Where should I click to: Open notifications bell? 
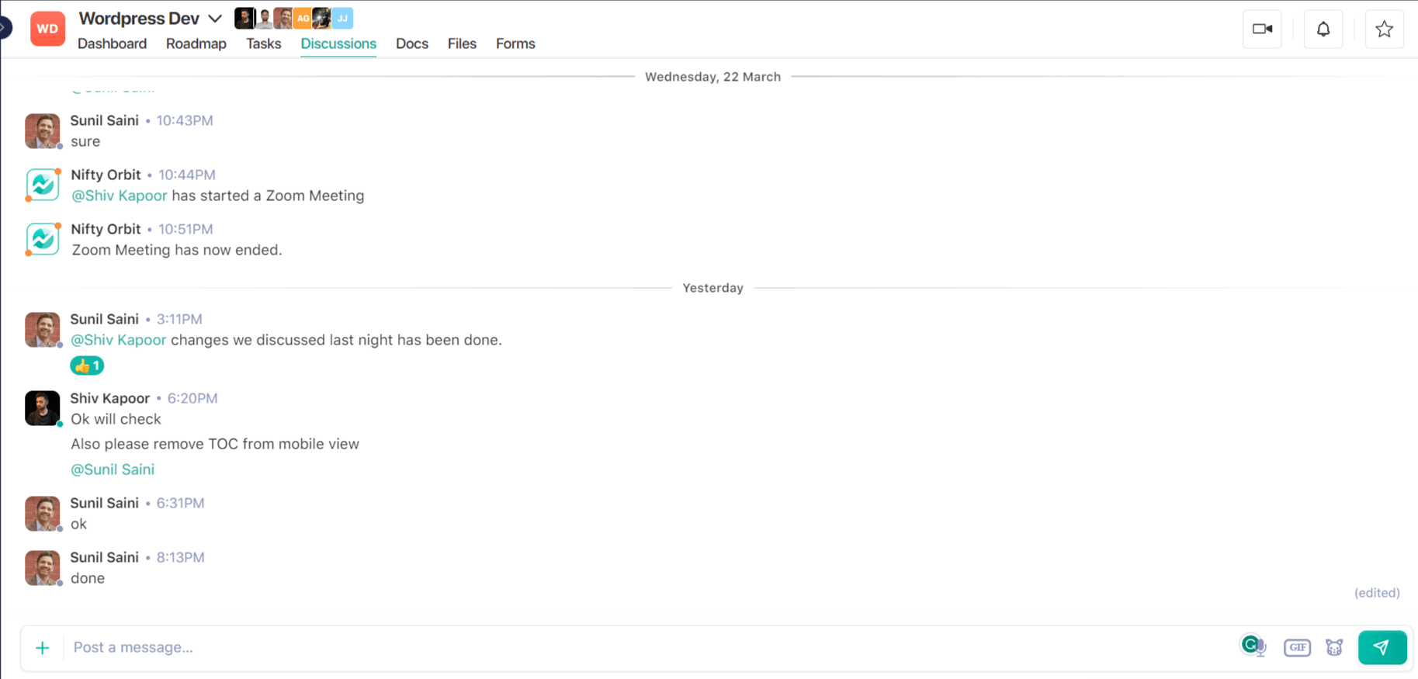click(1323, 29)
